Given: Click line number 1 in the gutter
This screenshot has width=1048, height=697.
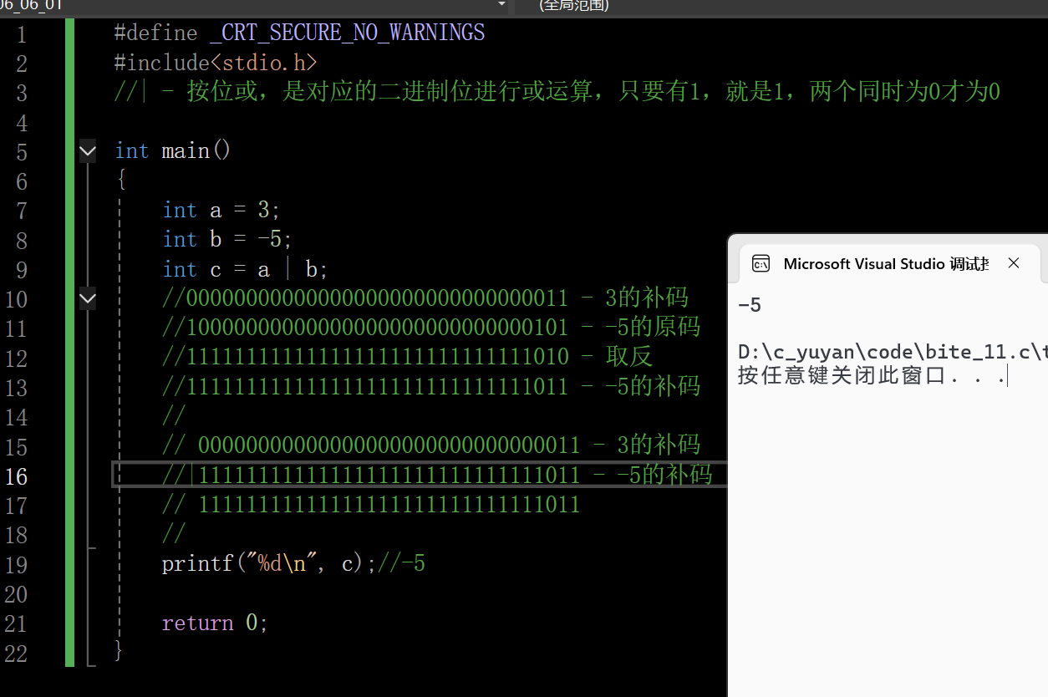Looking at the screenshot, I should tap(21, 35).
